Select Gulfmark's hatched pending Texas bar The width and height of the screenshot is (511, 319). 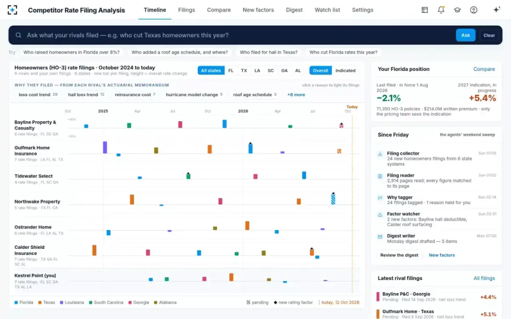tap(339, 151)
